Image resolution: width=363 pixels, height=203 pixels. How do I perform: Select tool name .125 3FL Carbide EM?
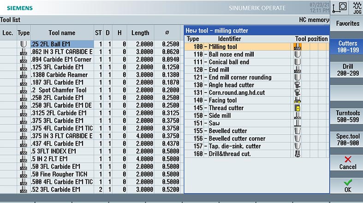[62, 67]
